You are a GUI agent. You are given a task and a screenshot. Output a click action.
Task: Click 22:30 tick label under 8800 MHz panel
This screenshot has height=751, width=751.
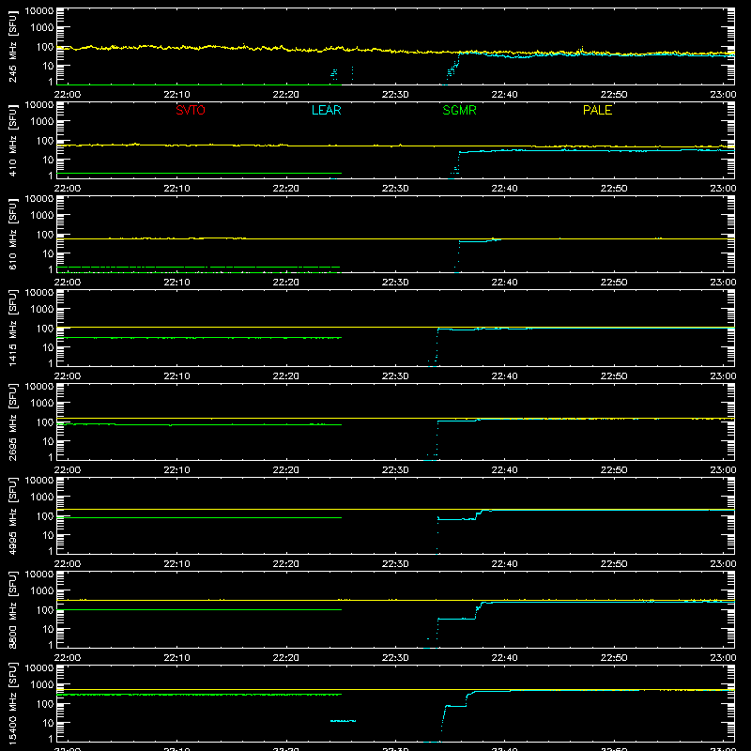coord(395,658)
